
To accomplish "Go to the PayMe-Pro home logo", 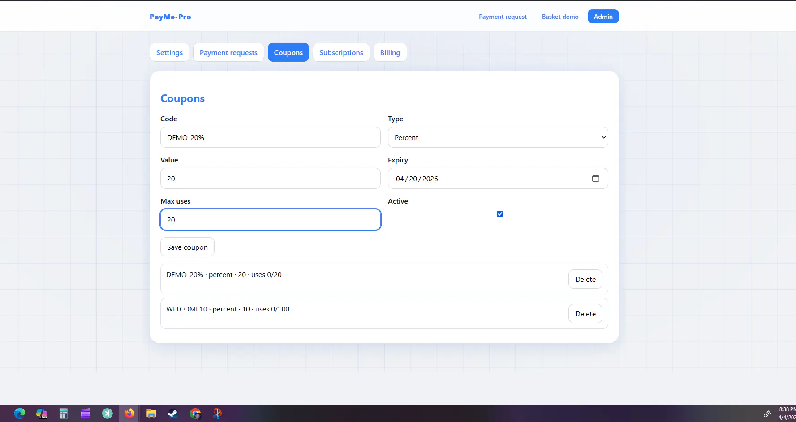I will pyautogui.click(x=170, y=17).
